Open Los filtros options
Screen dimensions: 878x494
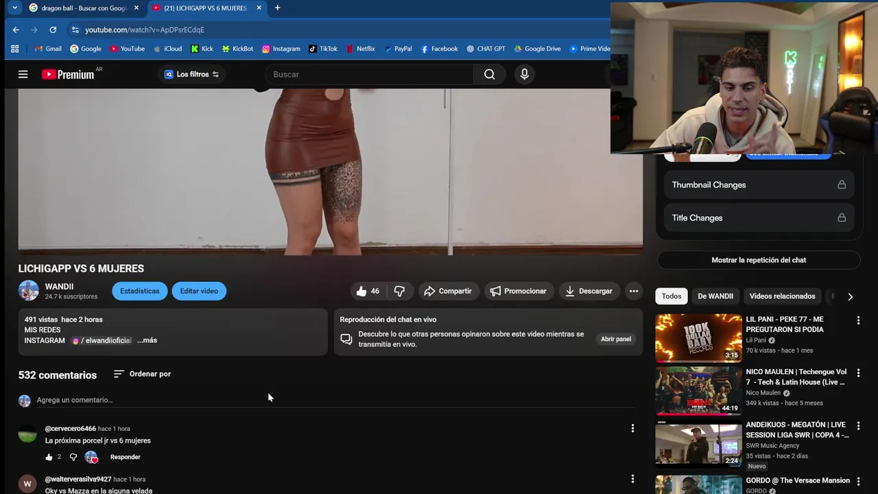click(191, 74)
